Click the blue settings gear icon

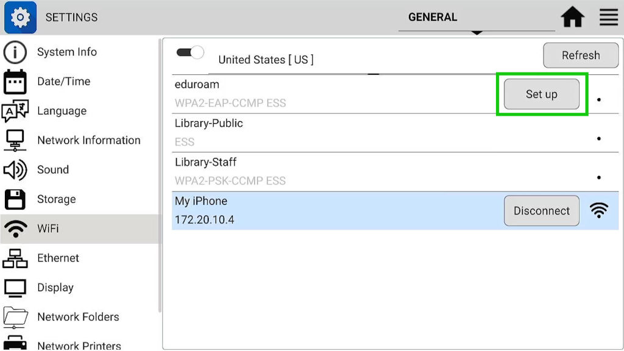click(x=20, y=17)
